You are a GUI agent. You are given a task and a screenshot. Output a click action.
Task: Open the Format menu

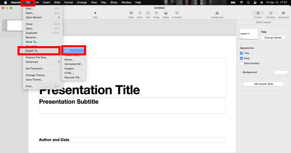pyautogui.click(x=69, y=2)
